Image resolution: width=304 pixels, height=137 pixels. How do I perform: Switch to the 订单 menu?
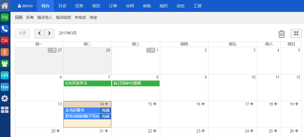(113, 6)
